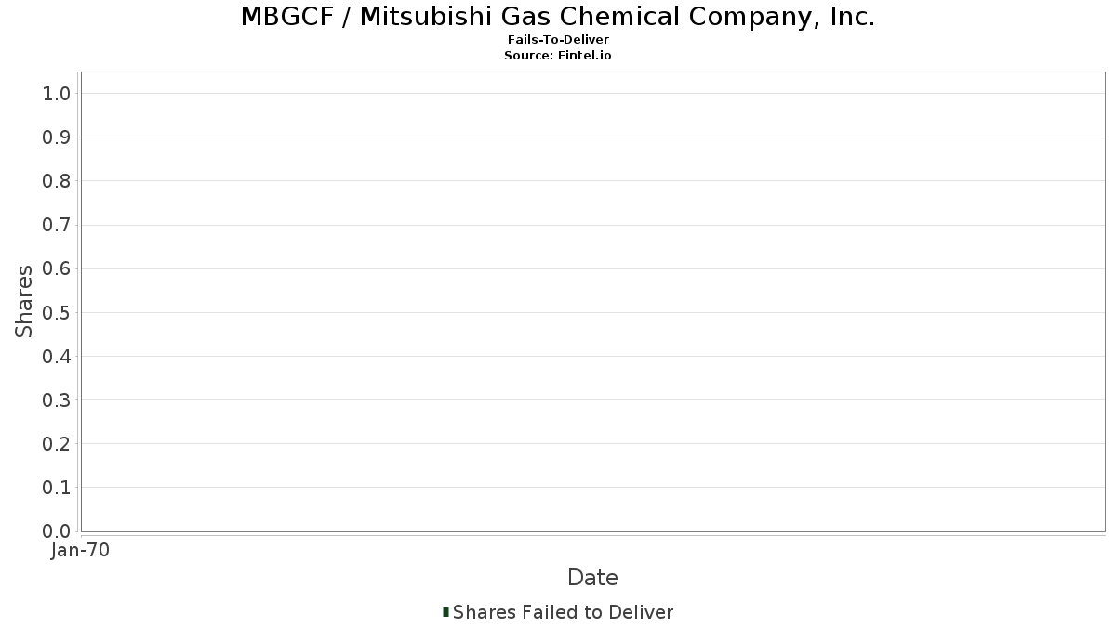Select the Date axis label
1116x627 pixels.
[x=592, y=578]
